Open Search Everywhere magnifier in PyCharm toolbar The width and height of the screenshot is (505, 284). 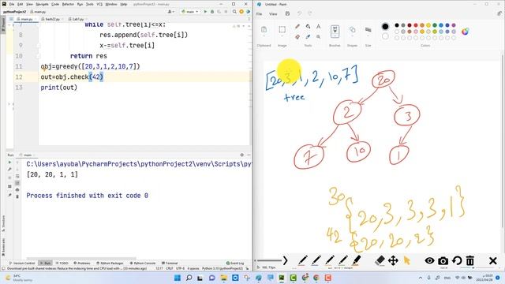coord(234,12)
